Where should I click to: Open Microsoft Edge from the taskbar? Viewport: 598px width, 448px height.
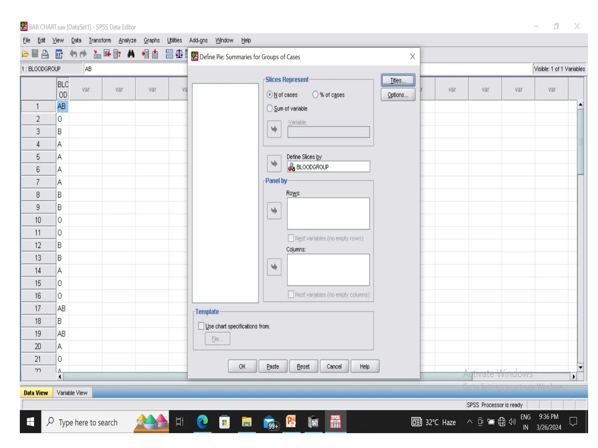point(202,422)
